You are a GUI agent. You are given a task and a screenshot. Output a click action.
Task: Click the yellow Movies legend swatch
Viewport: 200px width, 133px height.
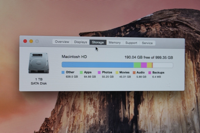(x=117, y=73)
